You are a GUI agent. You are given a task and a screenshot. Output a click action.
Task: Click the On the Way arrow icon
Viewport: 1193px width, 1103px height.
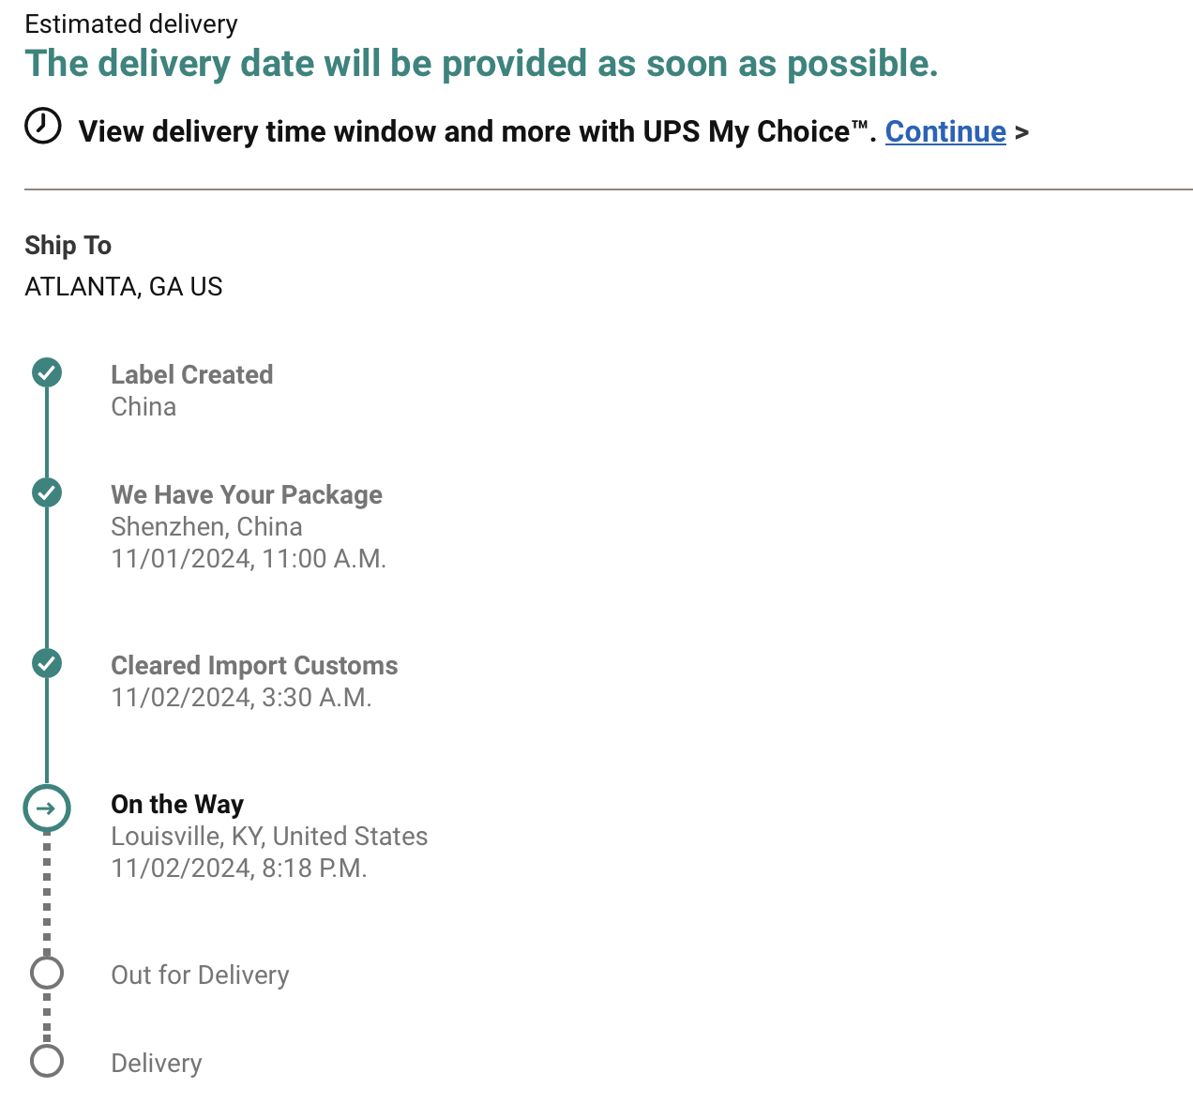tap(47, 808)
